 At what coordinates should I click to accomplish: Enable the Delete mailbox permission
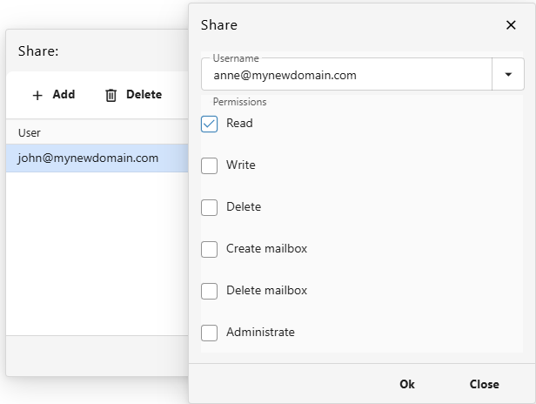(x=209, y=291)
